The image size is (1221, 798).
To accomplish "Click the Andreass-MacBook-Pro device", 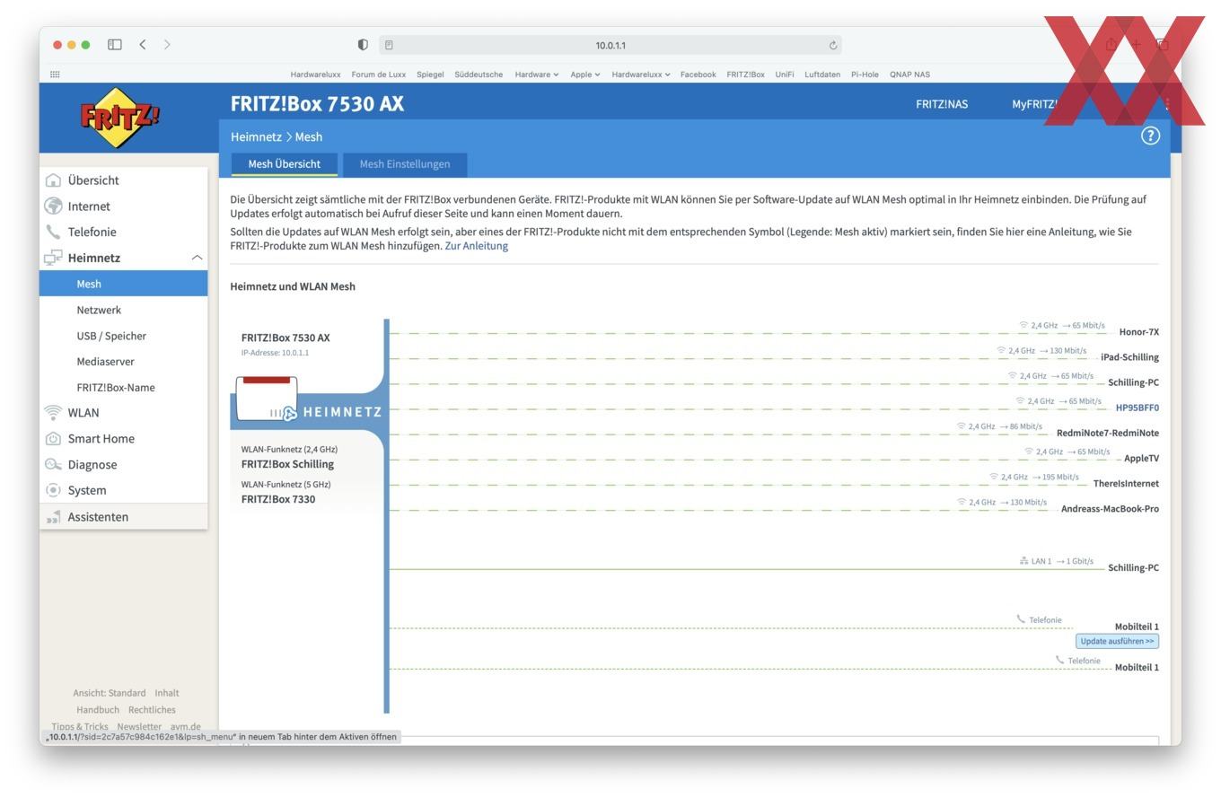I will (1110, 509).
